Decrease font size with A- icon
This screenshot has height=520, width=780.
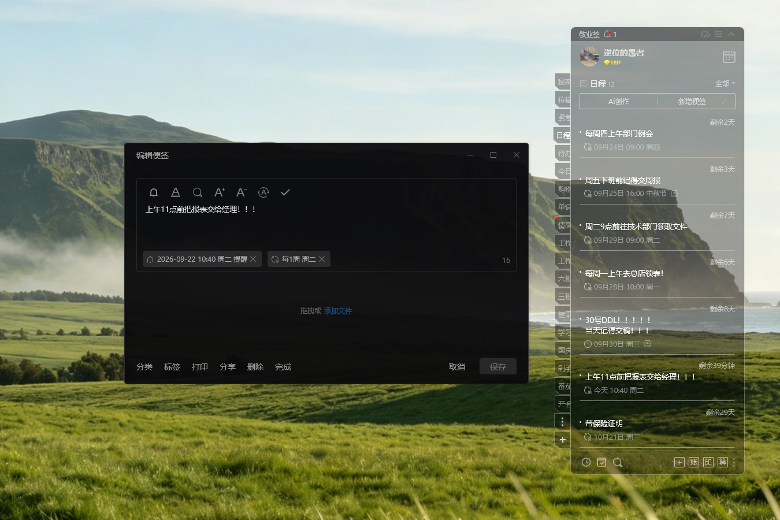click(242, 192)
